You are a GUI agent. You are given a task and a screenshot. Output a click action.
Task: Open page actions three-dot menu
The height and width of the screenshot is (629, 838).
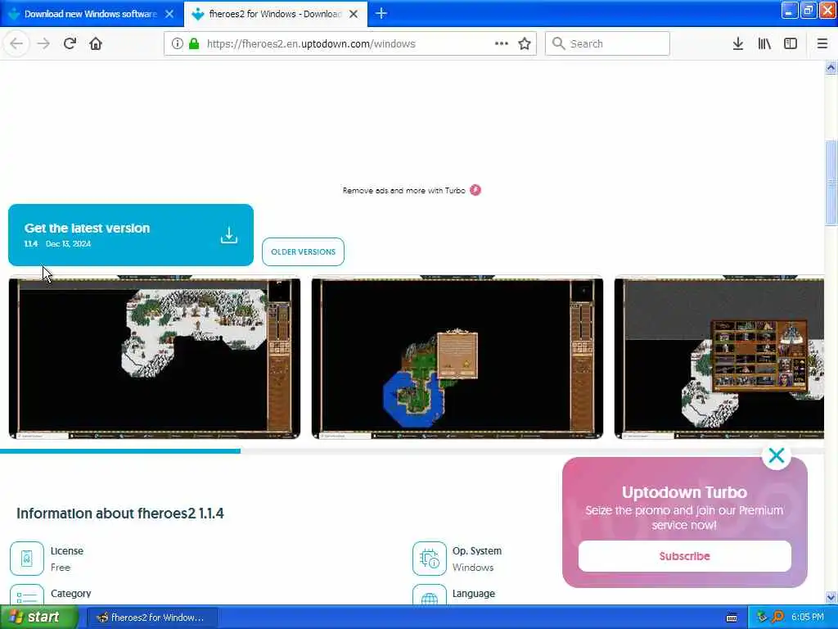point(502,43)
